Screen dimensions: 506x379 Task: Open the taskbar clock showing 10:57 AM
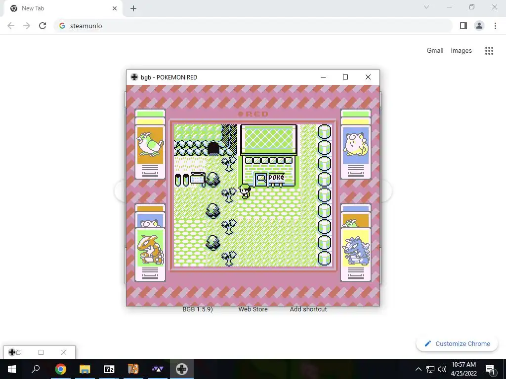[464, 369]
